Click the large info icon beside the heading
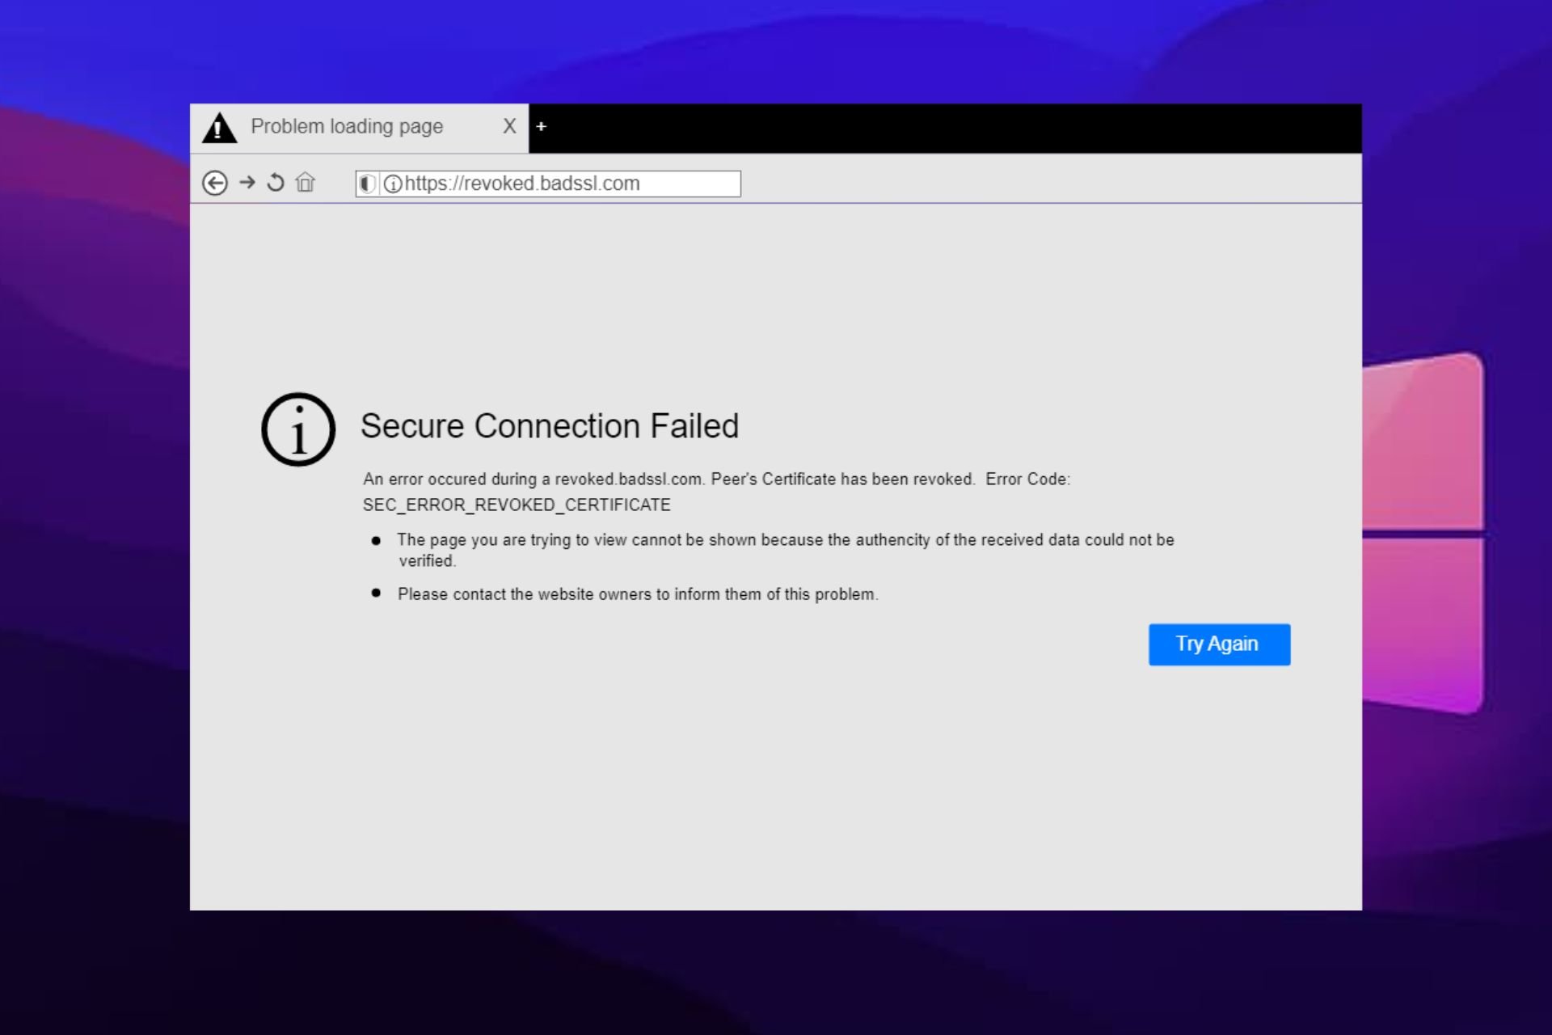 click(x=298, y=429)
